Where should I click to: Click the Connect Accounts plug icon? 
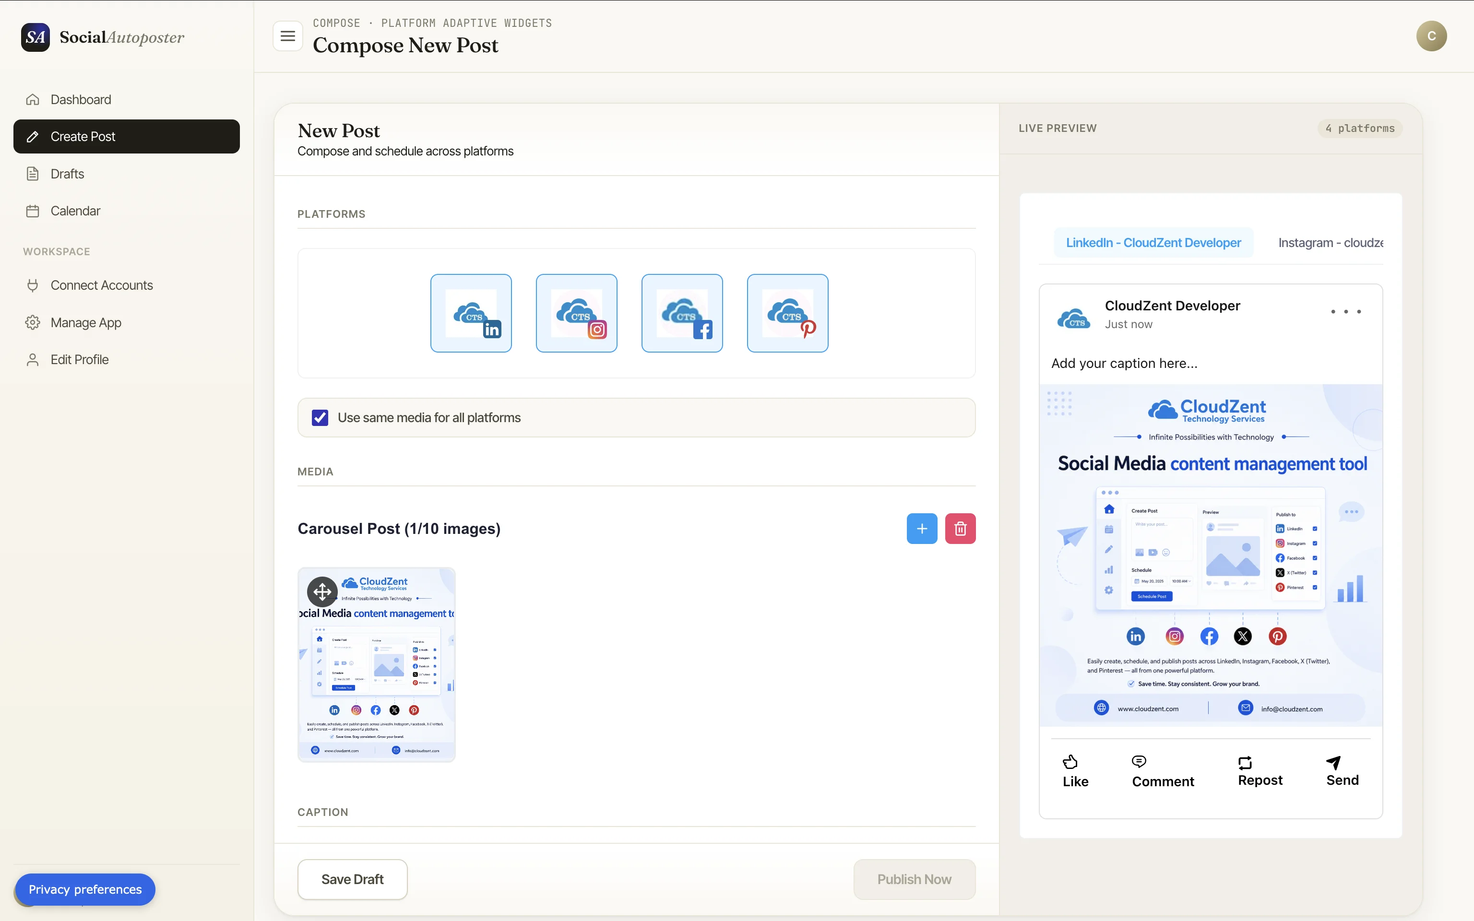click(x=33, y=285)
